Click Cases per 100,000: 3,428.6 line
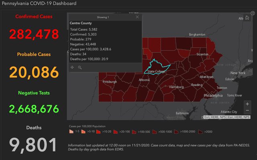Image resolution: width=257 pixels, height=160 pixels. pos(90,49)
